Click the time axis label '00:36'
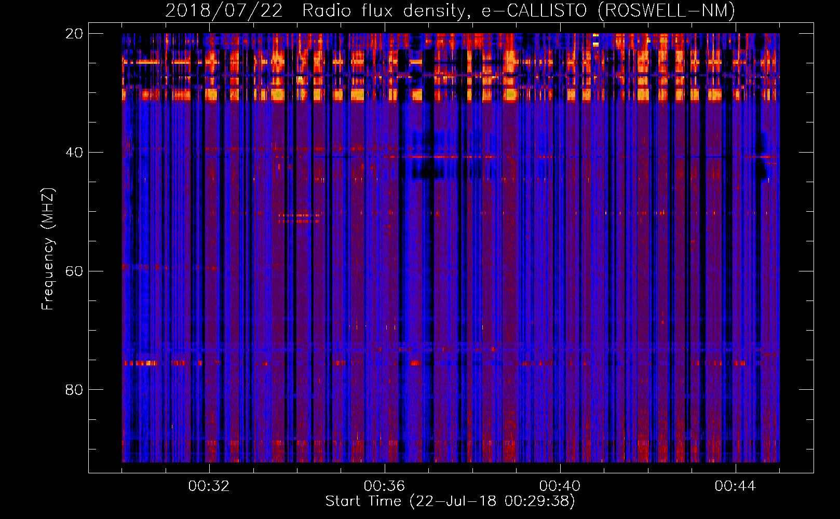 [384, 486]
